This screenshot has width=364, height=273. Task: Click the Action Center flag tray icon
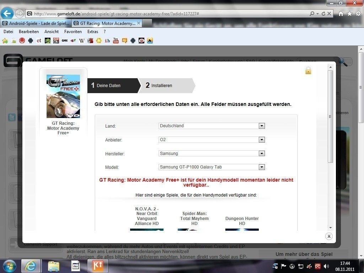(284, 266)
